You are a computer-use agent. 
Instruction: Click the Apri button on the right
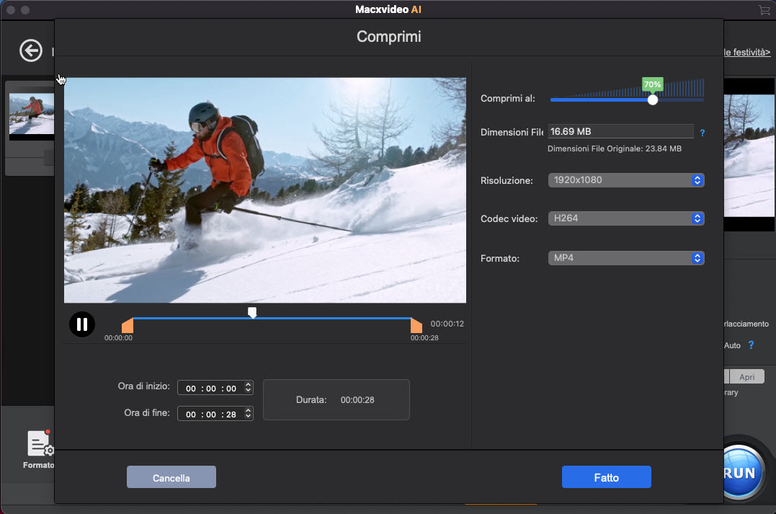(x=747, y=376)
